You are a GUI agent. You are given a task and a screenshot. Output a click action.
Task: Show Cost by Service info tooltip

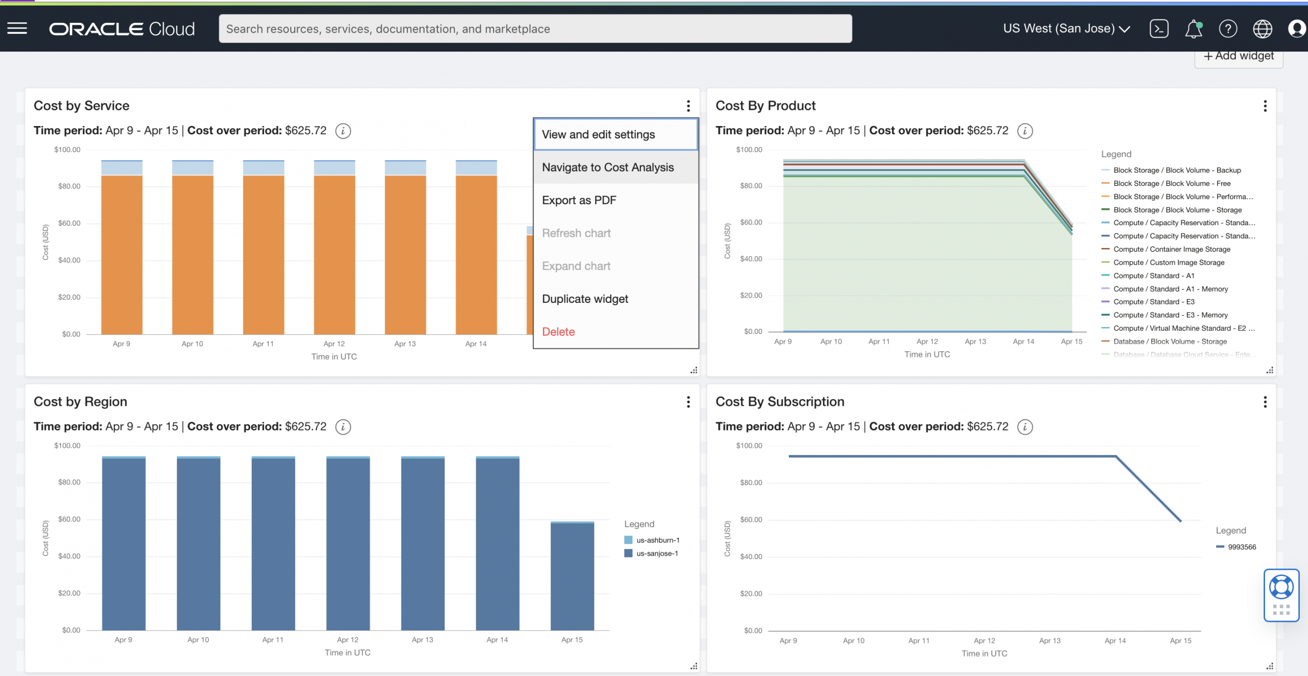tap(342, 131)
